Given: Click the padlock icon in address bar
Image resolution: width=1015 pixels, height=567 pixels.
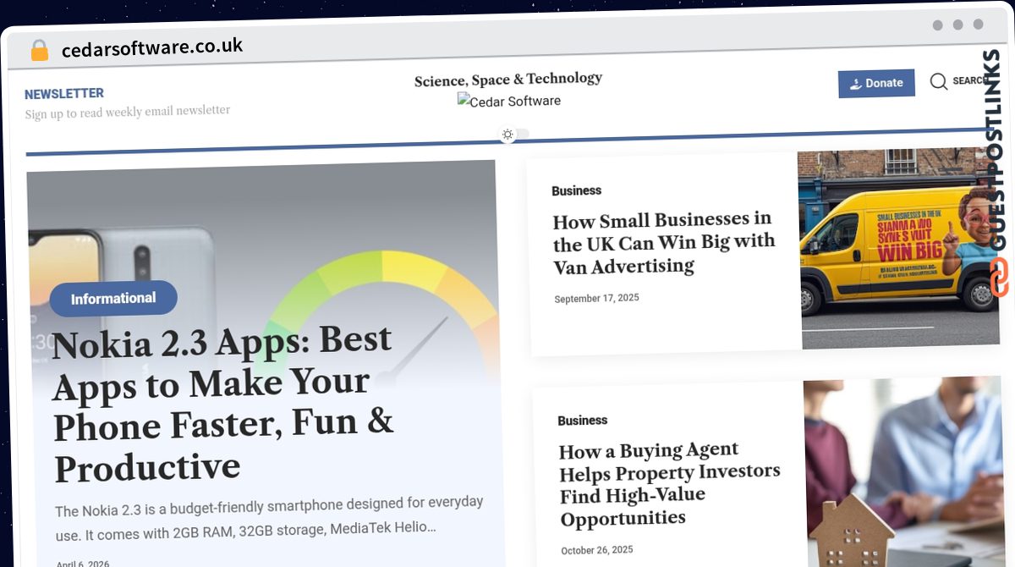Looking at the screenshot, I should point(39,50).
